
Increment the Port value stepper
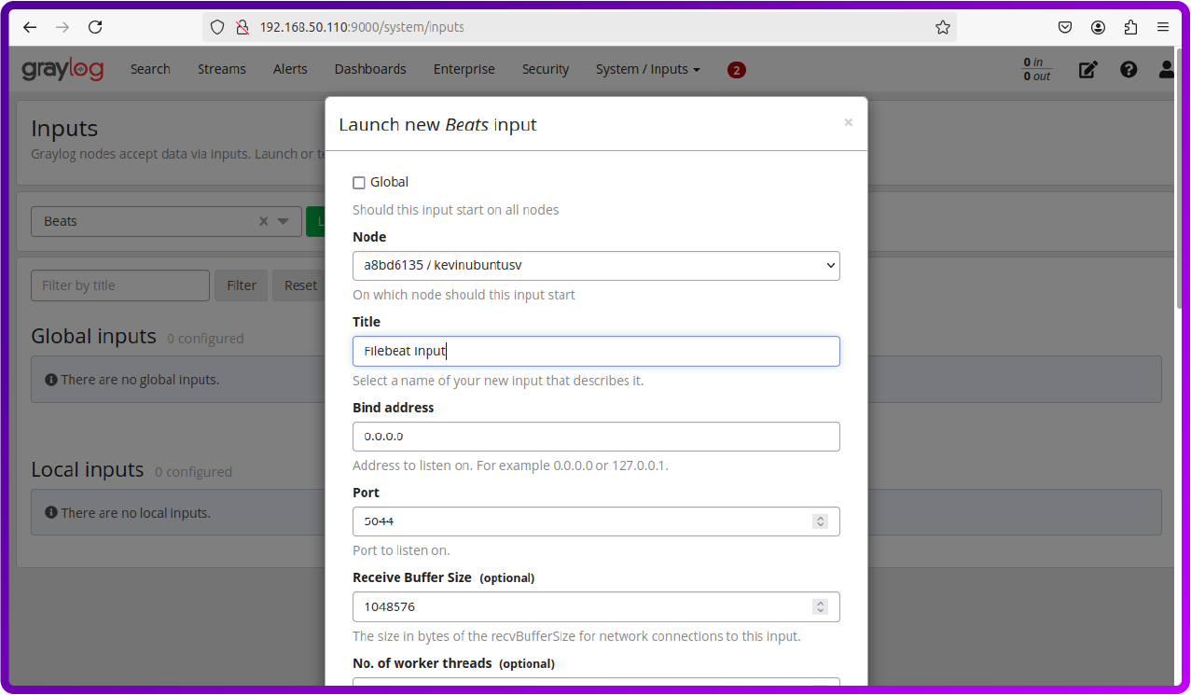(820, 517)
